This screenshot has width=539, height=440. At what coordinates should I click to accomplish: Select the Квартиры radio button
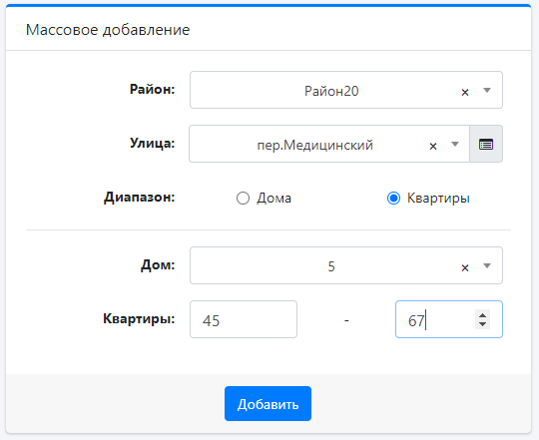[393, 199]
